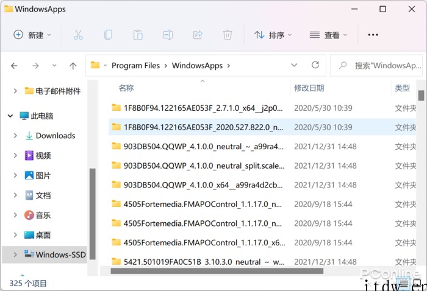The image size is (427, 291).
Task: Click the navigation pane vertical scrollbar
Action: click(x=93, y=214)
